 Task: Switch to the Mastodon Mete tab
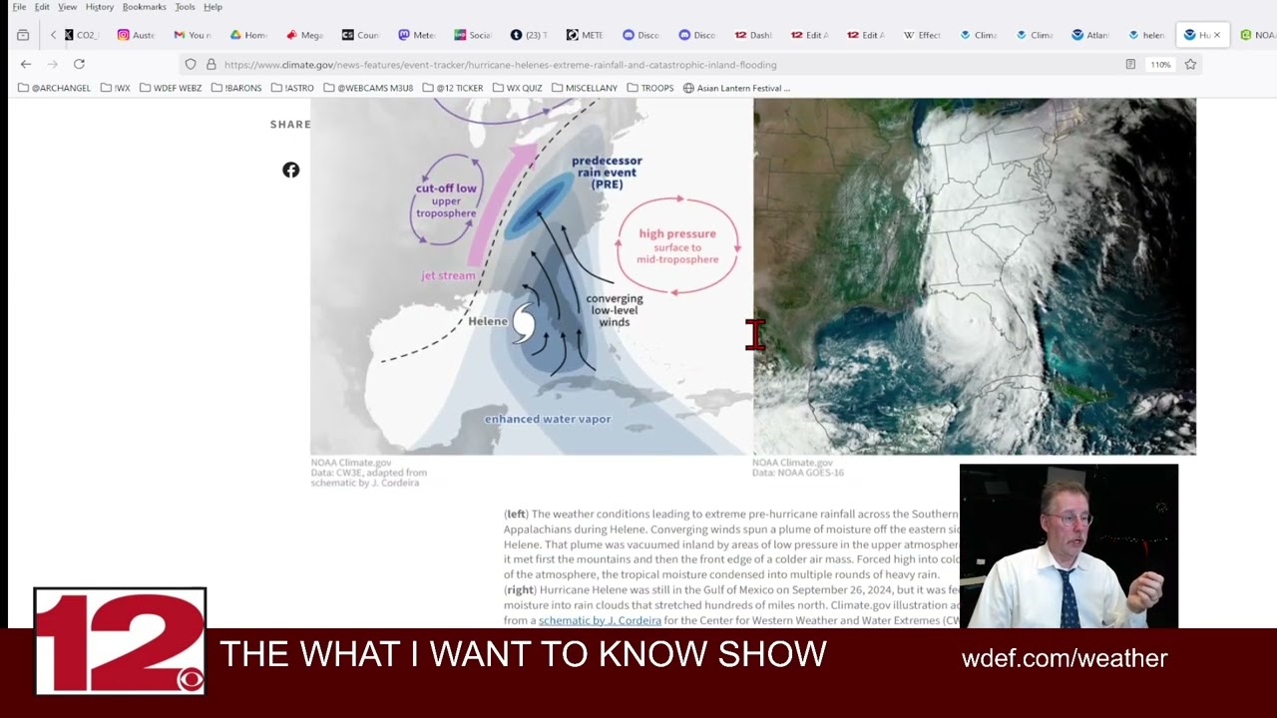[x=416, y=35]
